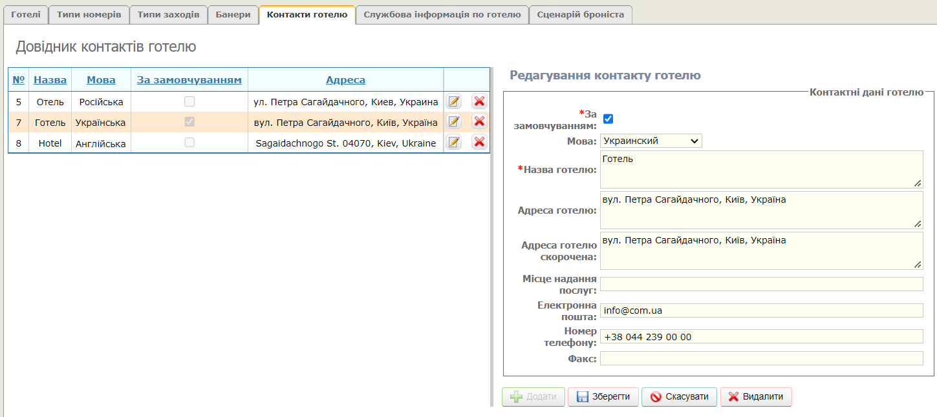Click edit icon for Готель row
Viewport: 937px width, 417px height.
coord(454,121)
